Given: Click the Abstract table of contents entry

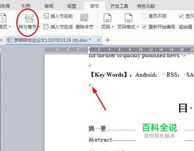Looking at the screenshot, I should pyautogui.click(x=100, y=140).
